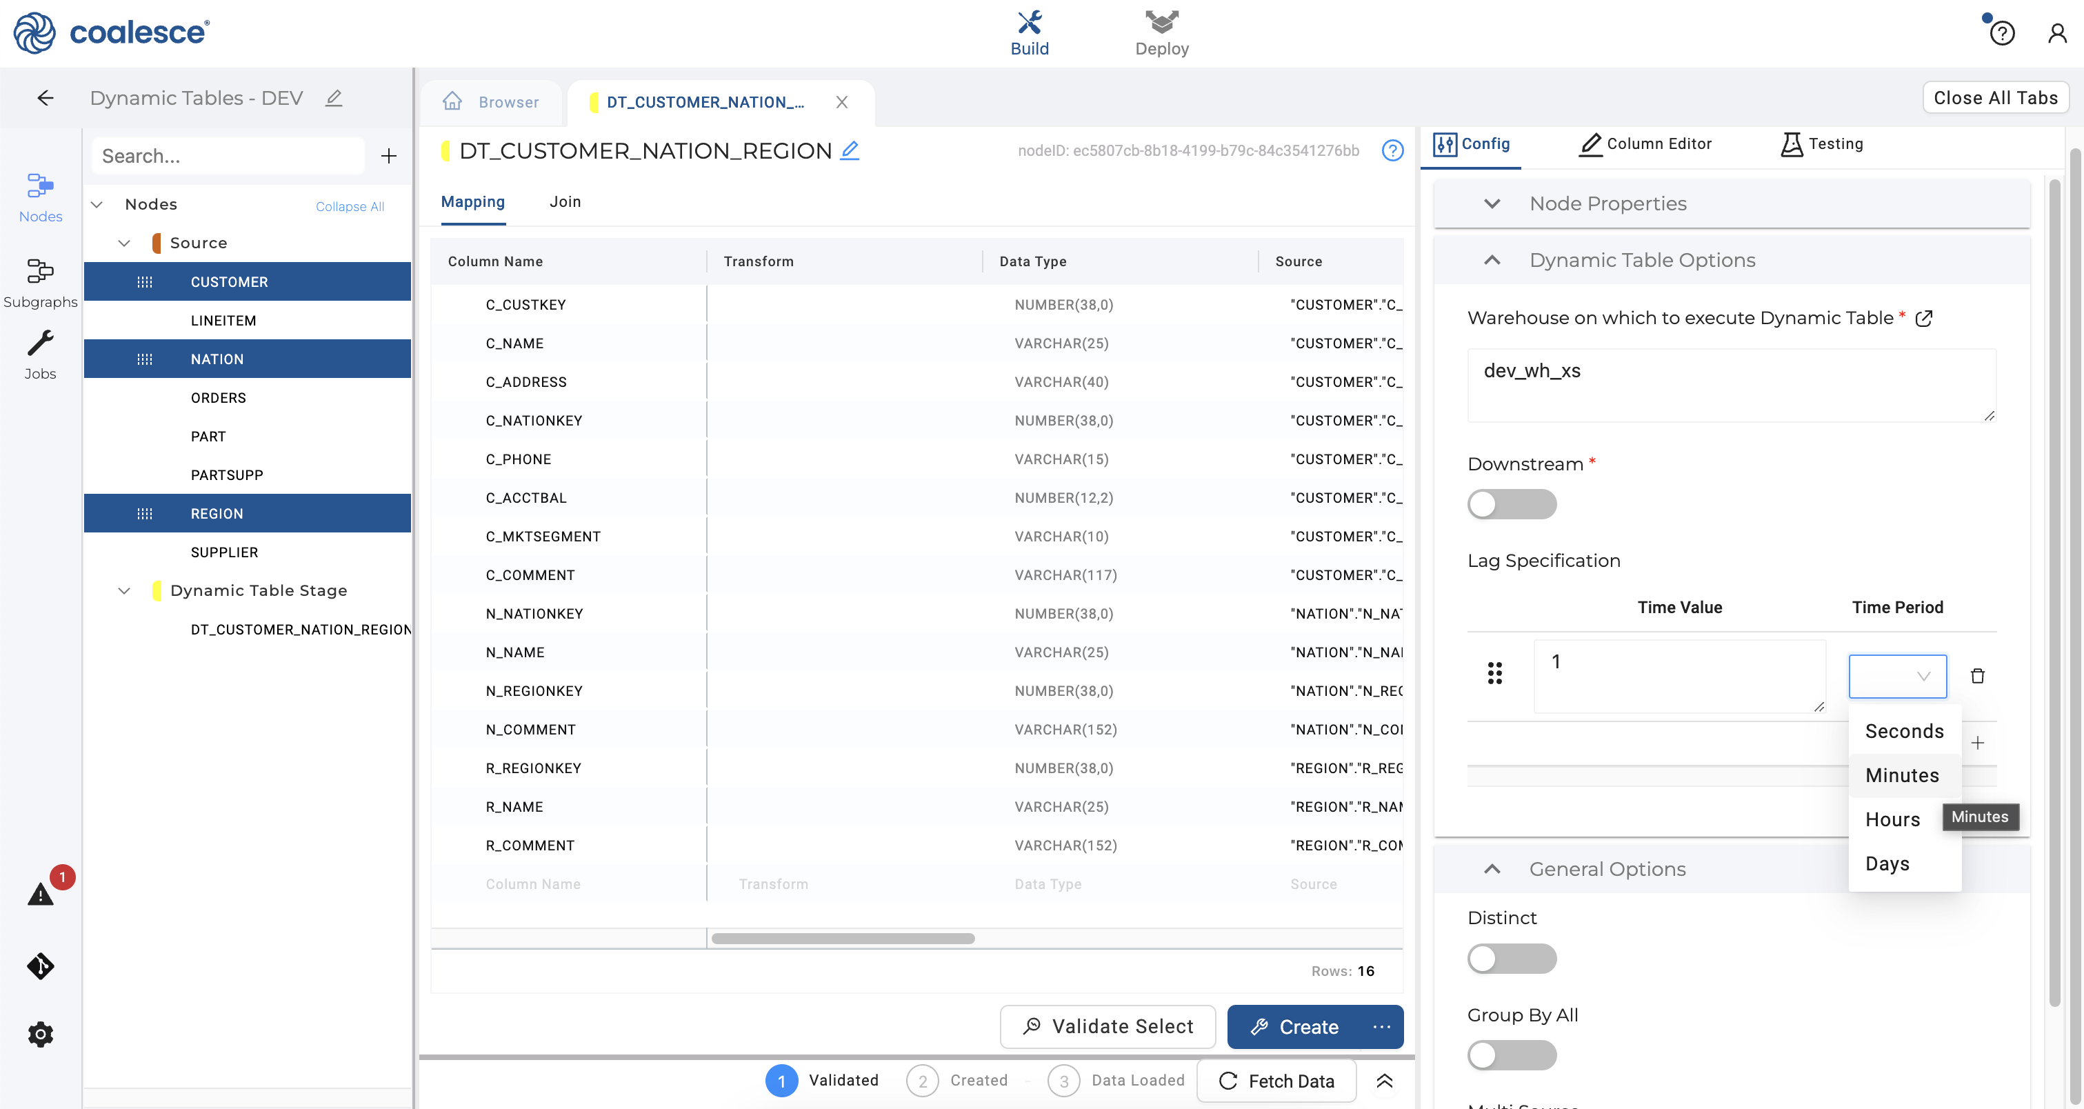
Task: Edit the DT_CUSTOMER_NATION_REGION node name
Action: coord(850,150)
